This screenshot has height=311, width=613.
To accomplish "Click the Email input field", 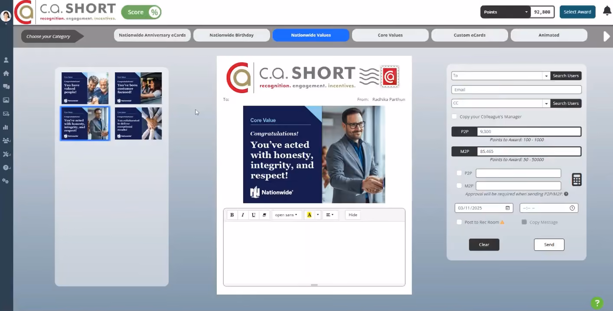I will (x=516, y=90).
